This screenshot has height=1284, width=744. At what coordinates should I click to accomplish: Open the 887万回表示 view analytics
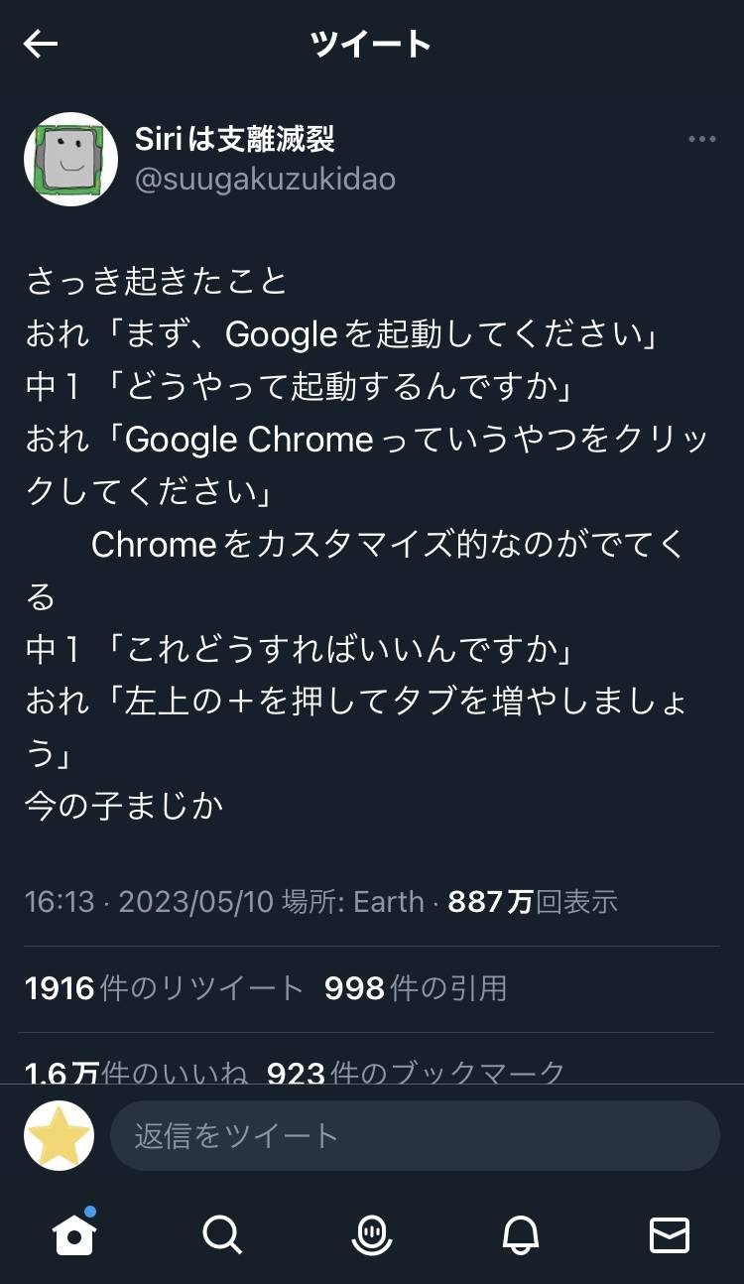point(533,902)
